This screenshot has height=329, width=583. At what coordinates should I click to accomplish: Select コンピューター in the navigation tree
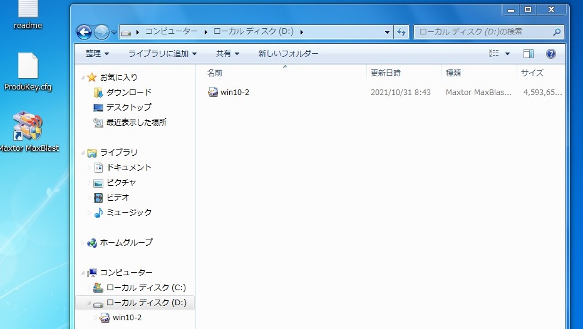pyautogui.click(x=126, y=273)
